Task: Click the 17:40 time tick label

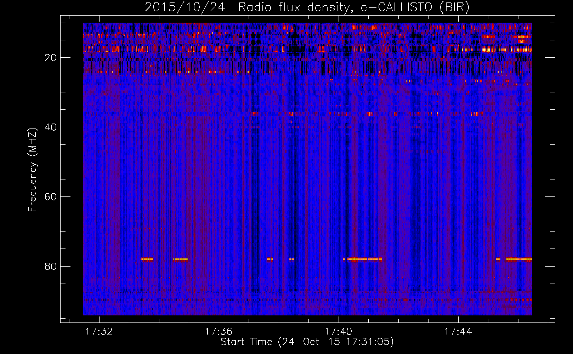Action: (339, 331)
